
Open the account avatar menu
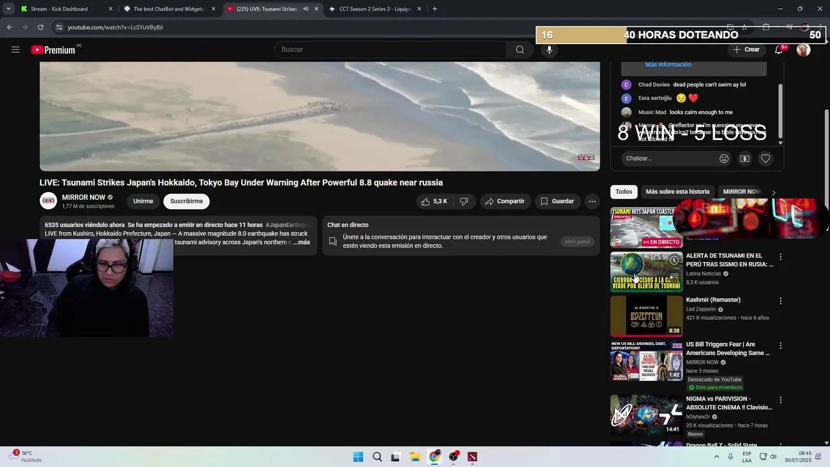click(803, 49)
